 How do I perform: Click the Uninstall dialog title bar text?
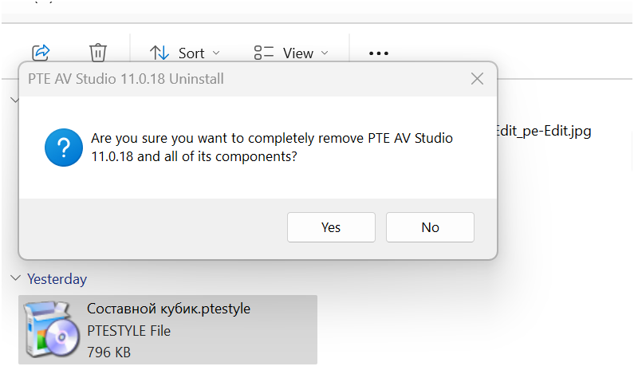126,79
